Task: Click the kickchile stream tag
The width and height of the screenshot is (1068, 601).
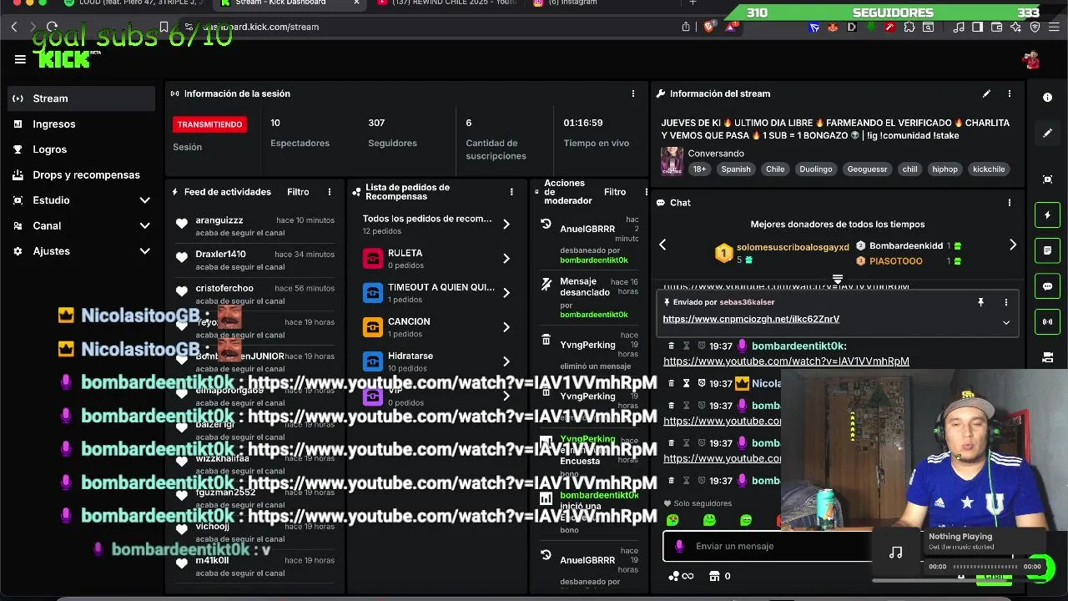Action: point(989,169)
